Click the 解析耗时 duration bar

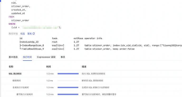tap(68, 81)
